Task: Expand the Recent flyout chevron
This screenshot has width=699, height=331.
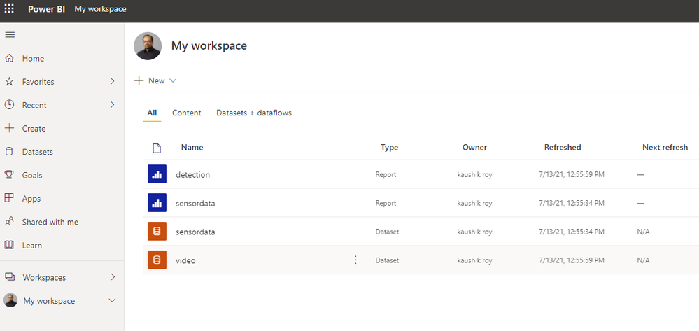Action: pyautogui.click(x=113, y=105)
